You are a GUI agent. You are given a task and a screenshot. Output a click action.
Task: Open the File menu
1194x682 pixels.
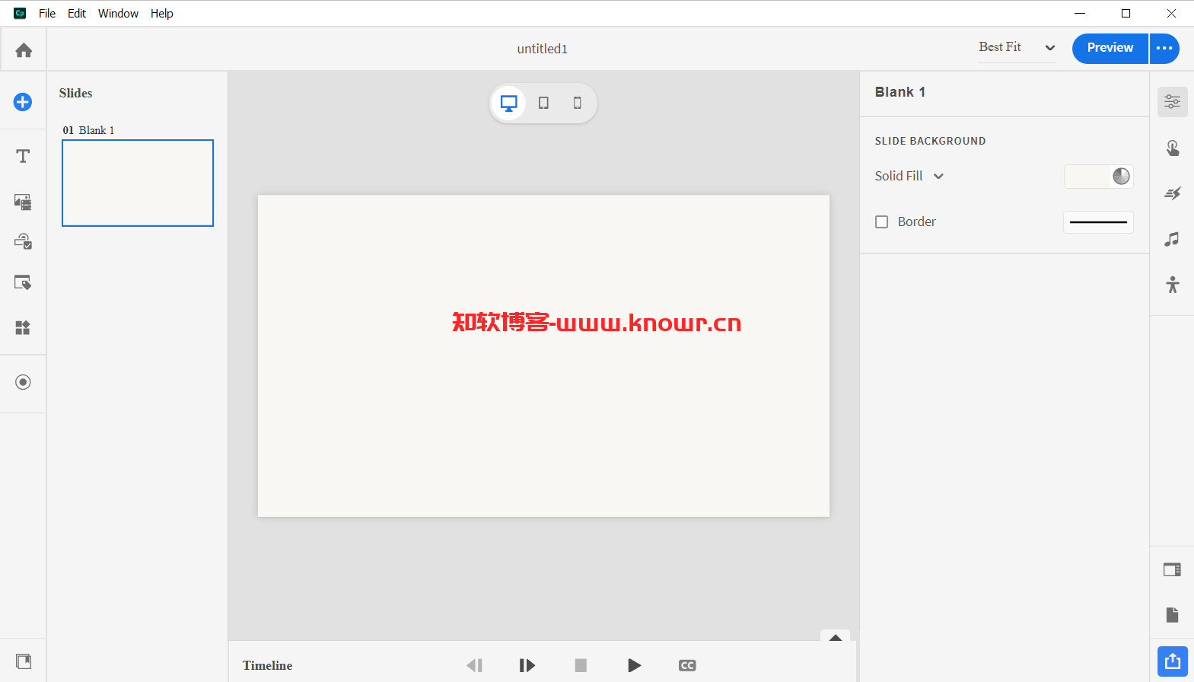click(47, 14)
